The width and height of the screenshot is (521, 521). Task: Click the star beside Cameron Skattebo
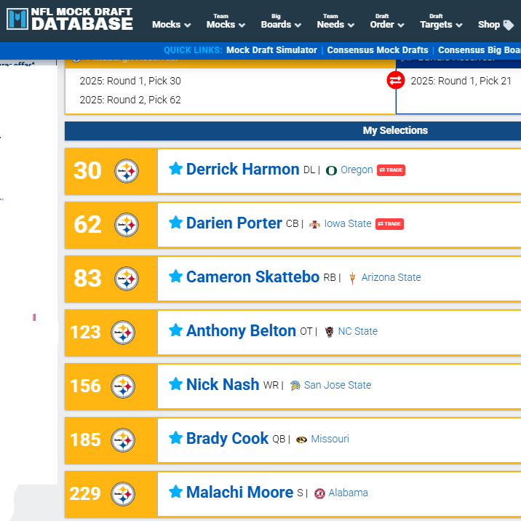[175, 276]
